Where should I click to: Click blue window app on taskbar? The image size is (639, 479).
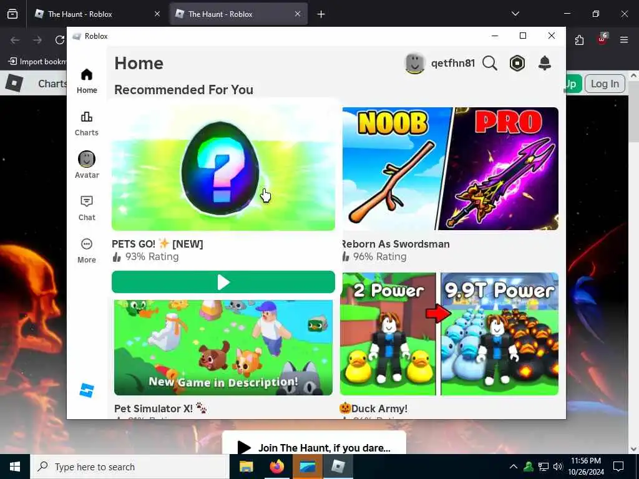point(308,467)
